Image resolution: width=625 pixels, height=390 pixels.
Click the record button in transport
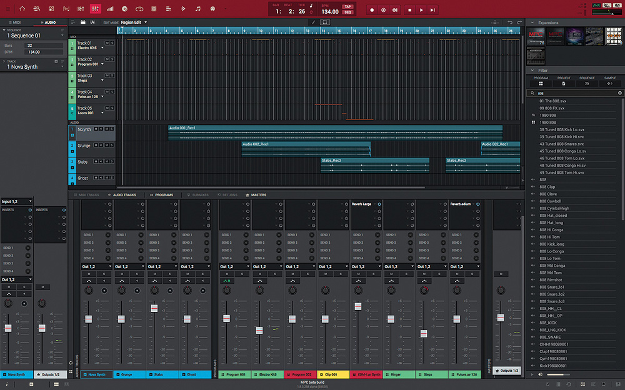tap(372, 10)
